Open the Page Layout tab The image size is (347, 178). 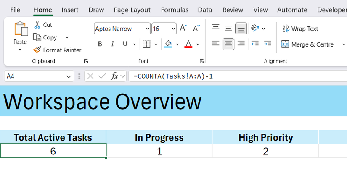click(132, 10)
